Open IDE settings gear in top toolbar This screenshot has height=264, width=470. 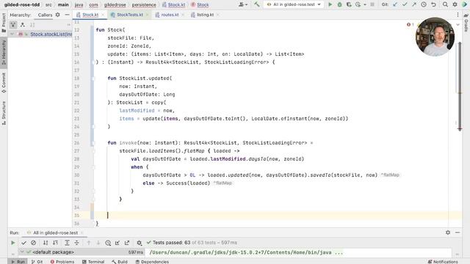[x=455, y=4]
